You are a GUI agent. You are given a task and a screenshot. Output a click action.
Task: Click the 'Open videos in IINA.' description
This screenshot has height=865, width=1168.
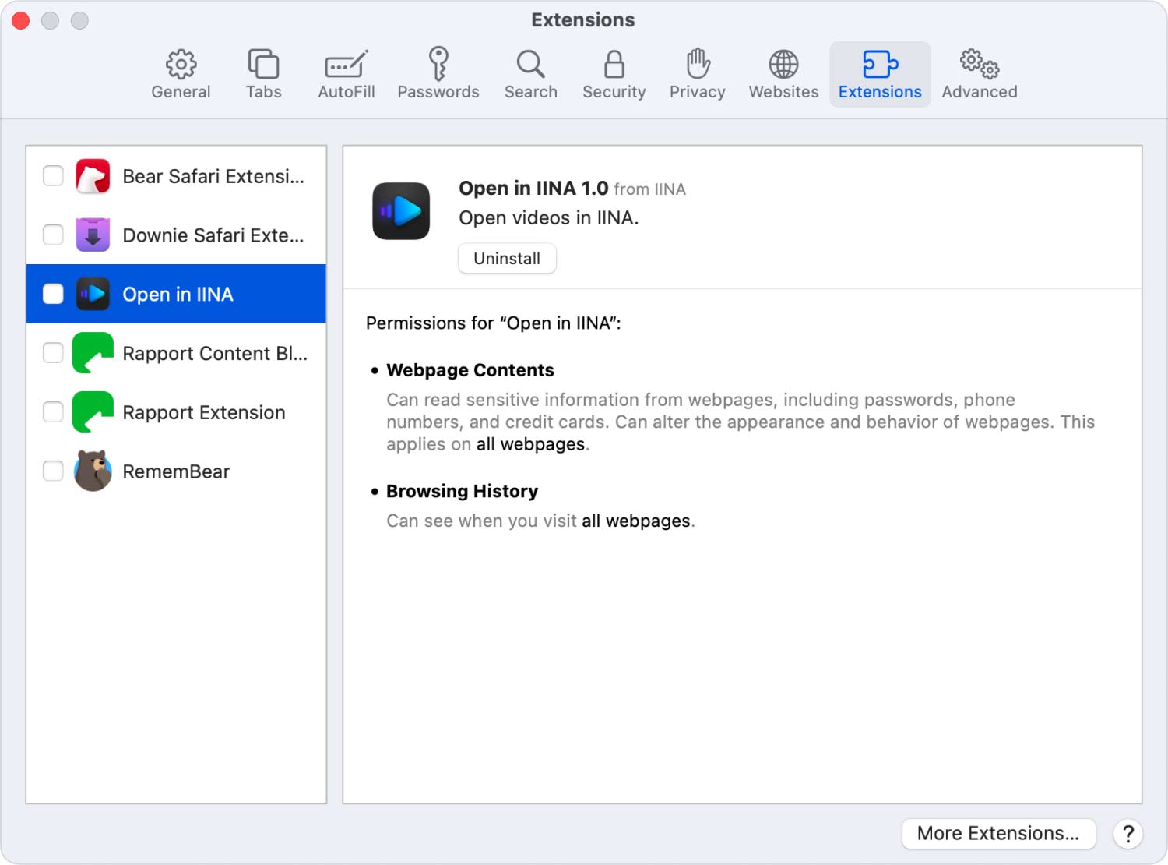click(x=548, y=217)
